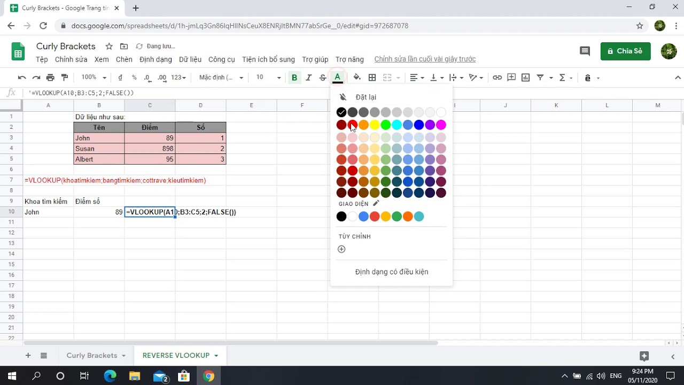
Task: Switch to the Curly Brackets sheet tab
Action: 92,356
